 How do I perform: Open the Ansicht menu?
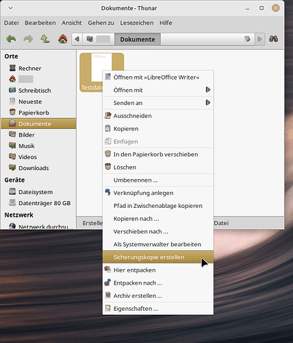(x=72, y=23)
